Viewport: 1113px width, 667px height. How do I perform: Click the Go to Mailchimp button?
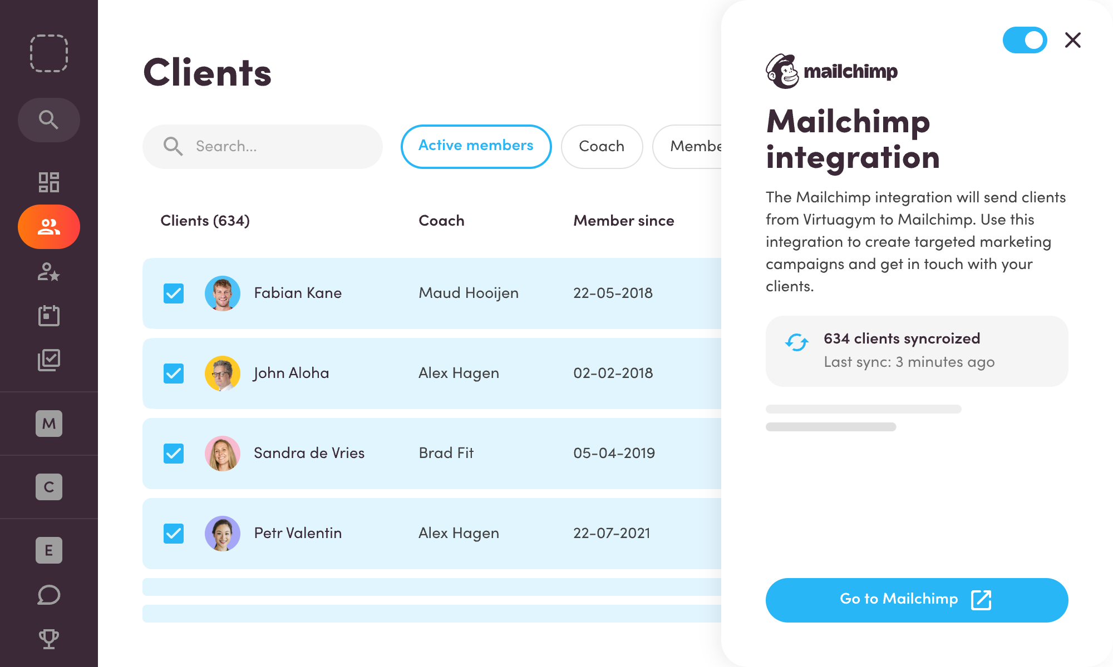click(917, 599)
